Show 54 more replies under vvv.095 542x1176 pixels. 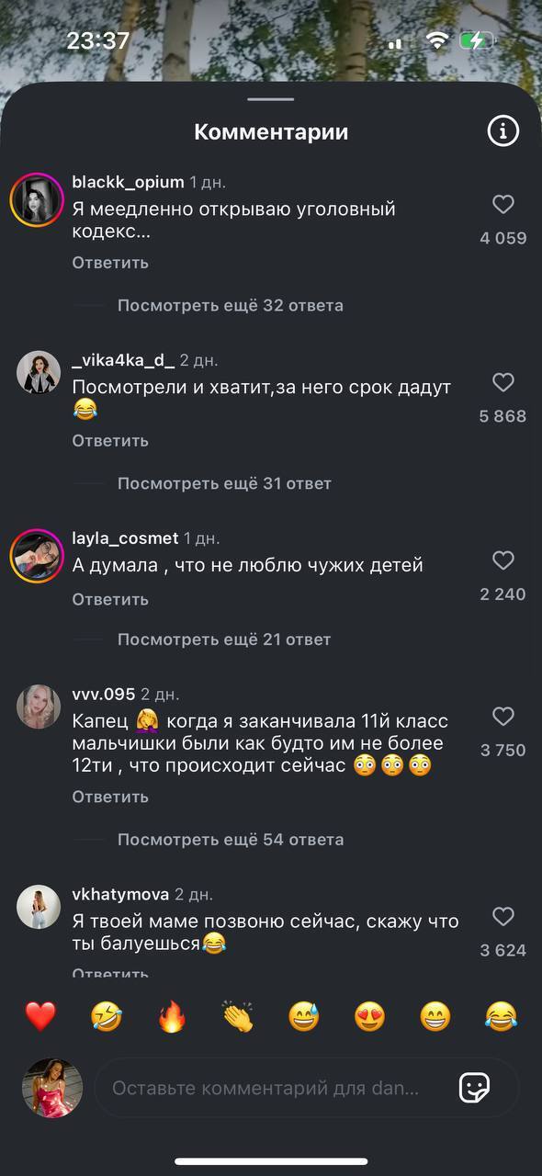point(231,840)
